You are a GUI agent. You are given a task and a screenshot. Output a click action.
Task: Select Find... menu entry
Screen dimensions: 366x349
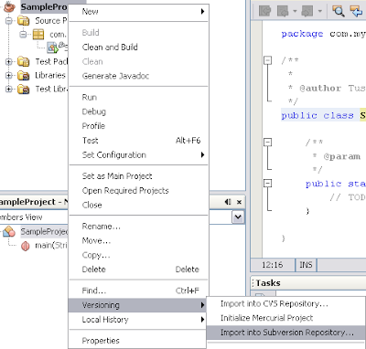(x=138, y=291)
